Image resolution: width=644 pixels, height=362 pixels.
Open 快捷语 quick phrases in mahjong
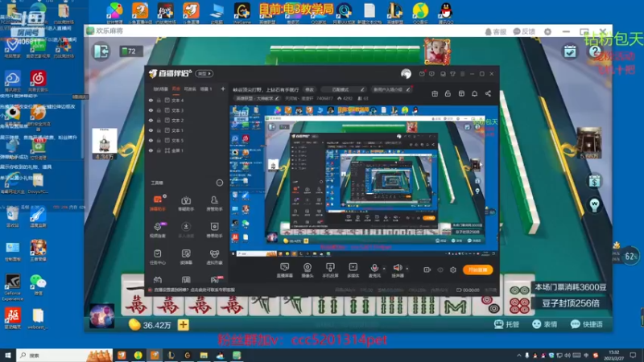587,324
